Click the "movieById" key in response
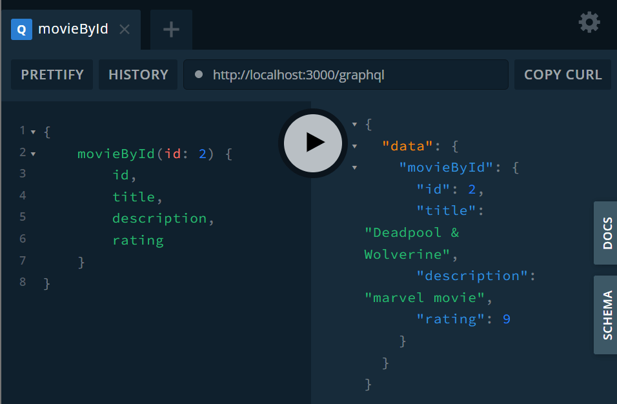617x404 pixels. point(446,168)
